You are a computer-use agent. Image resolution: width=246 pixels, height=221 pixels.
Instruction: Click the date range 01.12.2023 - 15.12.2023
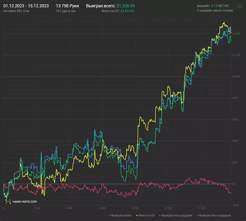(x=26, y=6)
